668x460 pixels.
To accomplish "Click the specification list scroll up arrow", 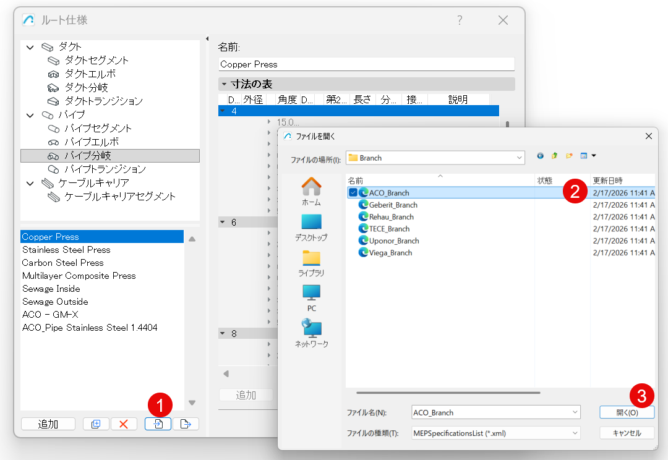I will click(192, 239).
